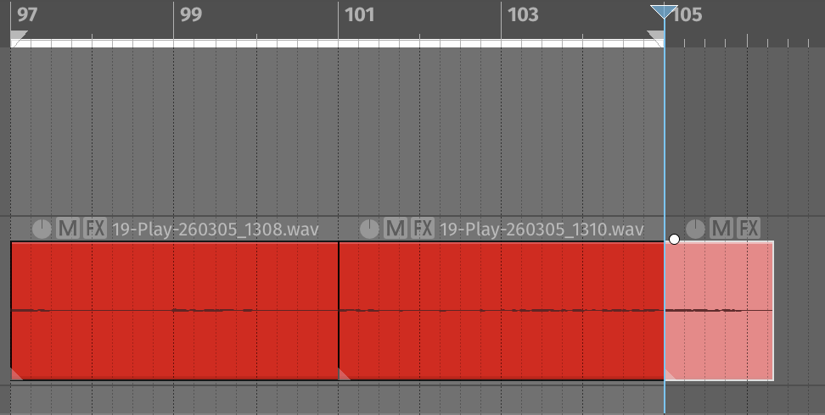Select the 19-Play-260305_1308.wav clip title
This screenshot has width=825, height=415.
tap(216, 230)
